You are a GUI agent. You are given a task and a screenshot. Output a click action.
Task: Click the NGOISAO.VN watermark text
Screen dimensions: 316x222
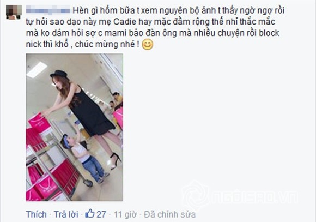point(255,196)
